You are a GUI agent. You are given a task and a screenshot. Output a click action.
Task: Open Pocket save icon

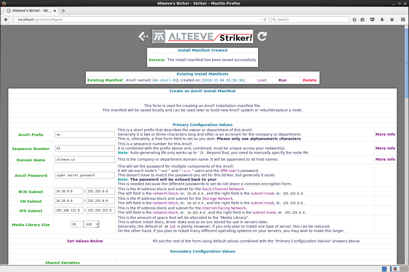pos(372,20)
